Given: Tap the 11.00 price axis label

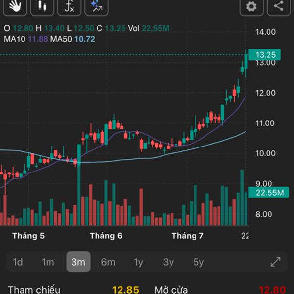Looking at the screenshot, I should click(x=265, y=123).
